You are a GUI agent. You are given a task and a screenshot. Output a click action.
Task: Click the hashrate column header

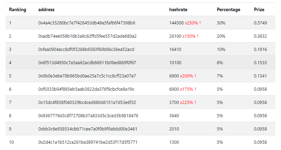coord(178,10)
